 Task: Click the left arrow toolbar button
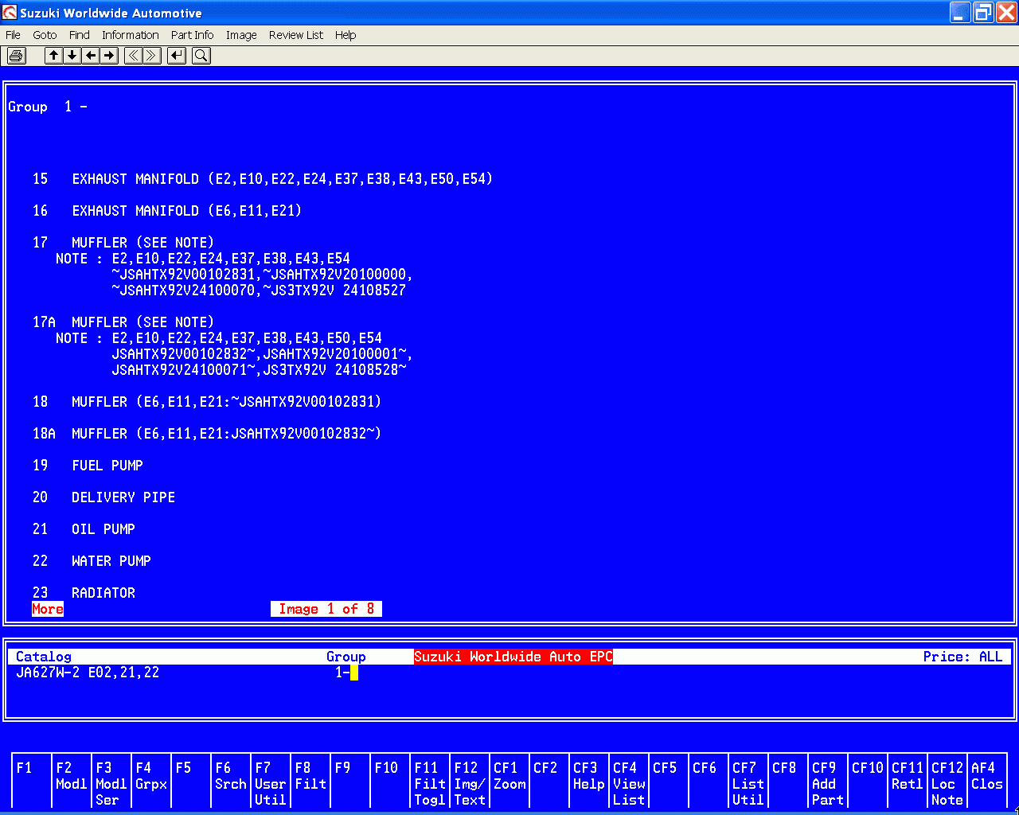coord(91,56)
